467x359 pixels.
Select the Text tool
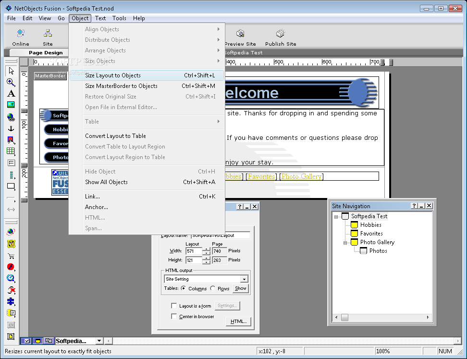tap(11, 94)
